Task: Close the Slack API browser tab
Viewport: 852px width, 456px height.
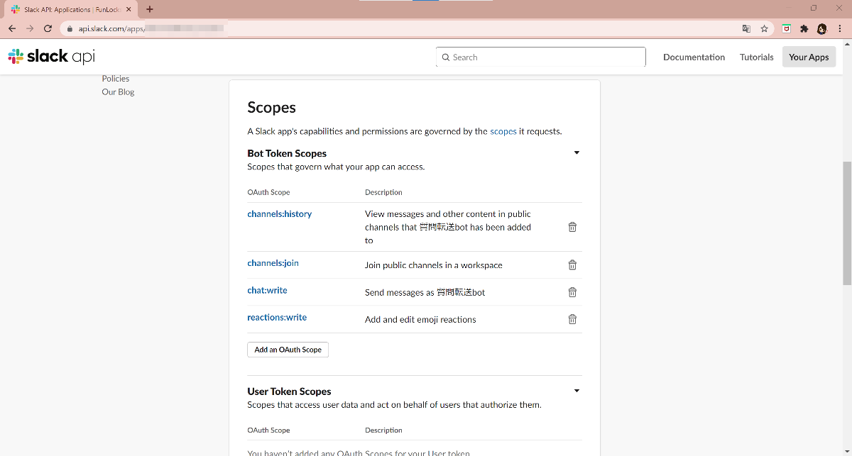Action: pyautogui.click(x=129, y=9)
